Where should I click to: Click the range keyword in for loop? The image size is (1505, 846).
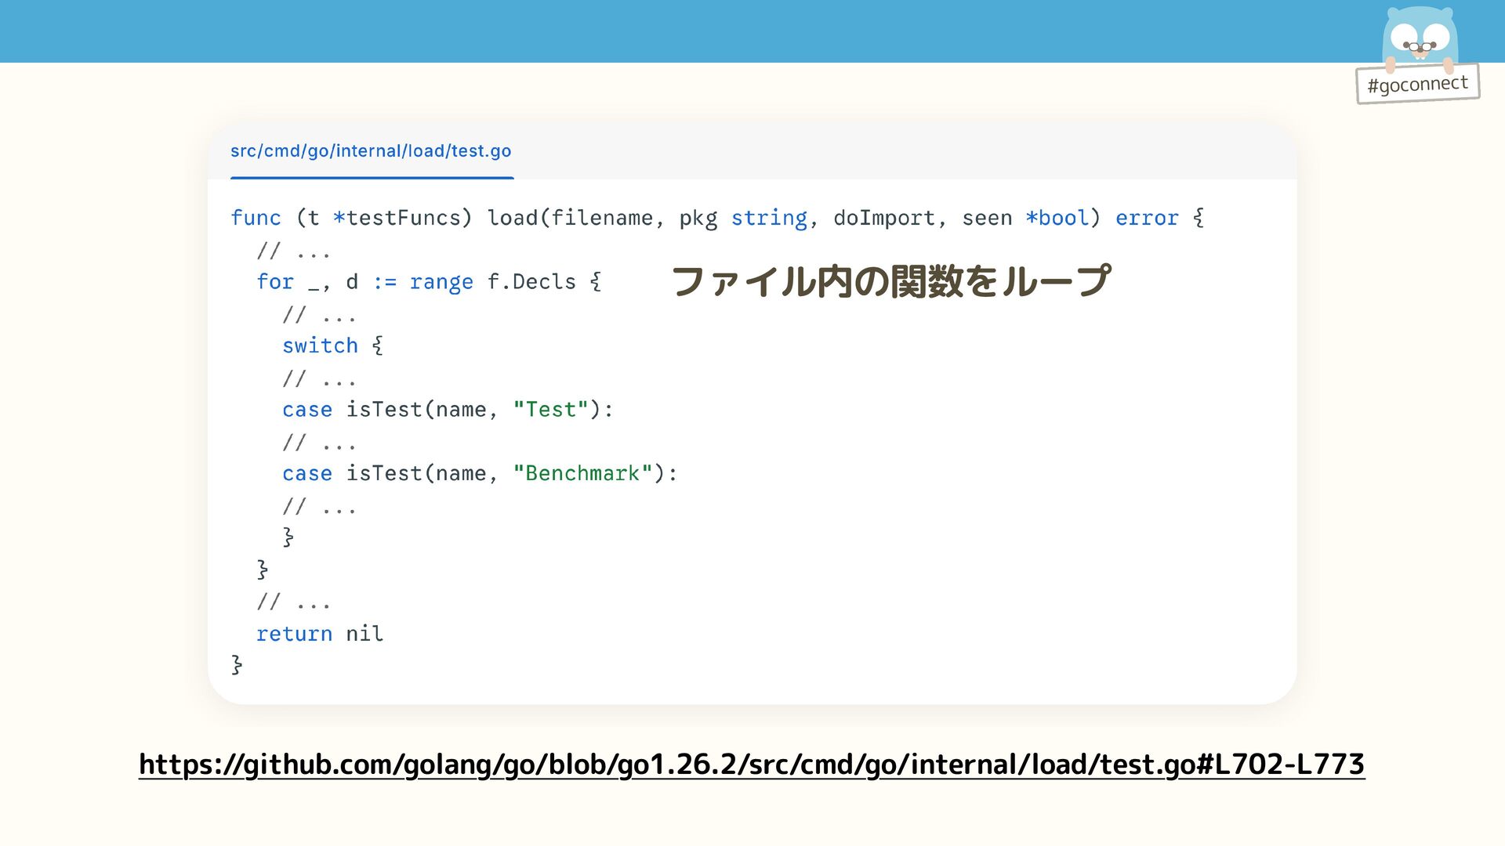(441, 282)
